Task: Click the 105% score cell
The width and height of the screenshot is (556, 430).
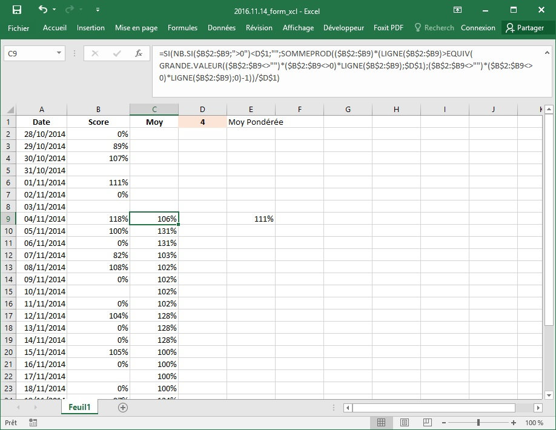Action: [x=98, y=352]
